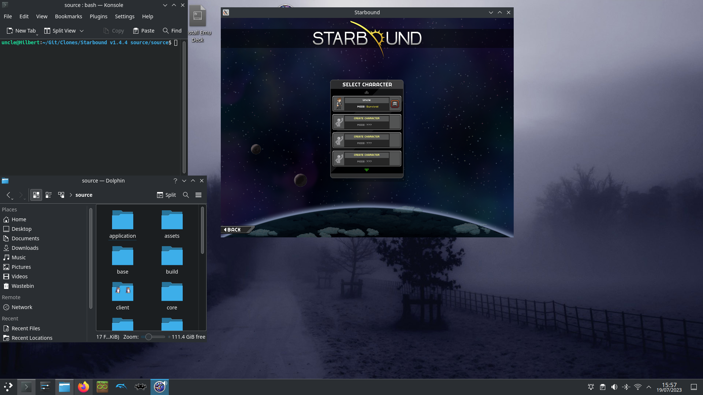This screenshot has width=703, height=395.
Task: Switch Dolphin to compact view mode
Action: click(x=49, y=195)
